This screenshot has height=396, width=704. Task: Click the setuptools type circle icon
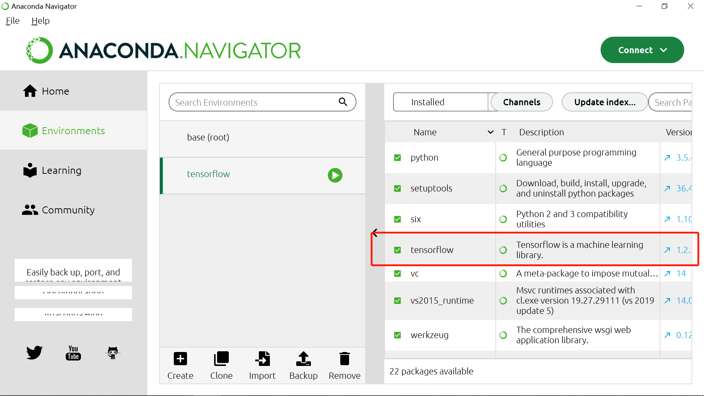[x=503, y=188]
